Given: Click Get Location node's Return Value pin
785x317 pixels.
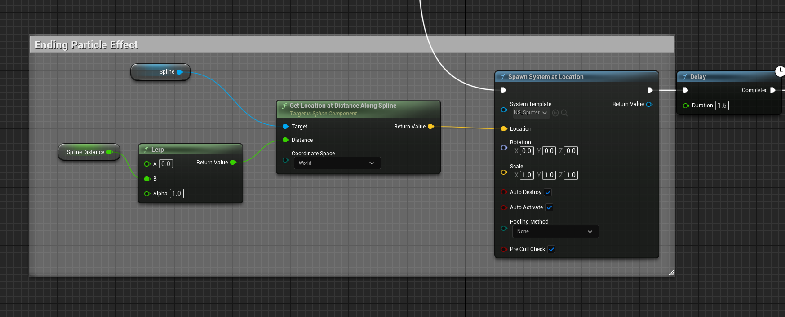Looking at the screenshot, I should tap(430, 127).
